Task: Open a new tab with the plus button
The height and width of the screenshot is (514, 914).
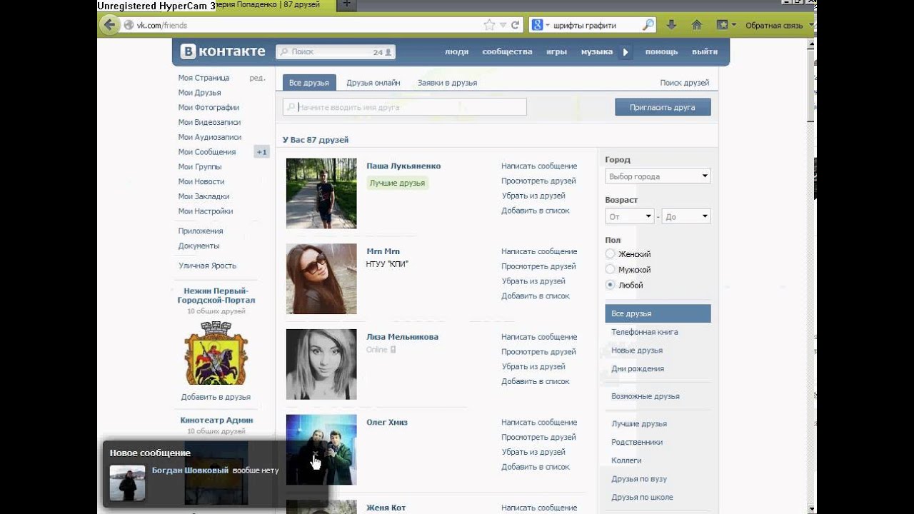Action: tap(346, 4)
